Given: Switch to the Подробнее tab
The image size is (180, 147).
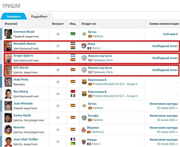Looking at the screenshot, I should 39,16.
